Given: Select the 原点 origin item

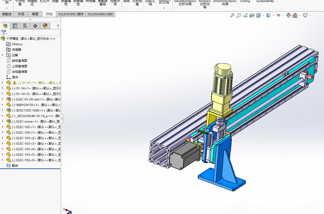Looking at the screenshot, I should (x=15, y=77).
